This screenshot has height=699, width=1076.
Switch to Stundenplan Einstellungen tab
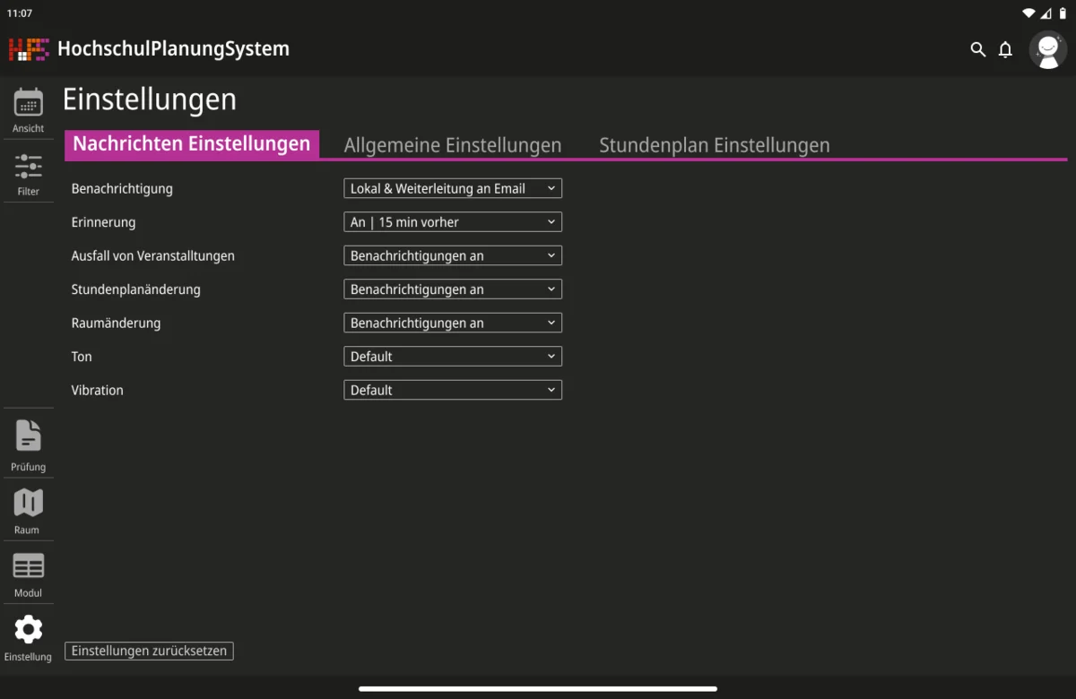pyautogui.click(x=714, y=145)
